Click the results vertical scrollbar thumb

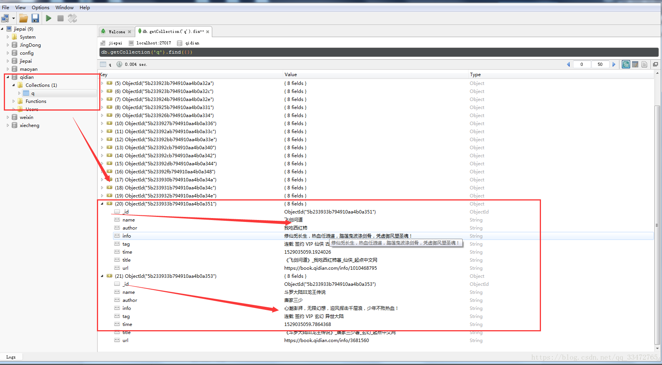pyautogui.click(x=657, y=225)
